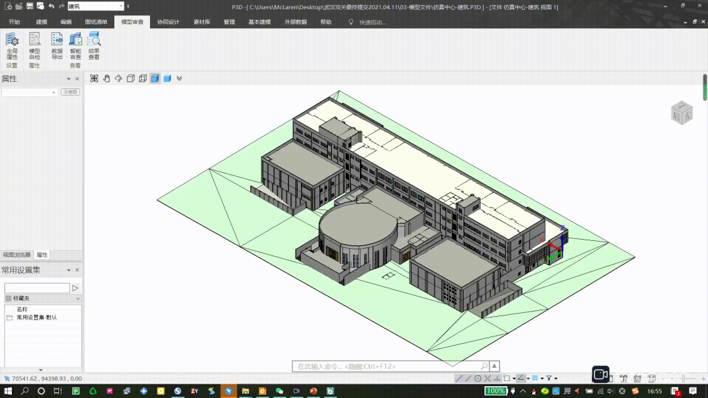
Task: Select the rotate view tool
Action: pos(118,79)
